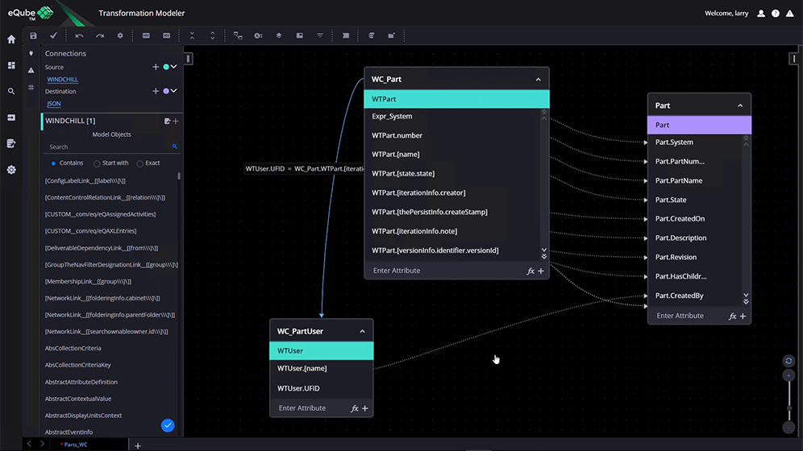Expand the Source connection chevron

(x=174, y=67)
